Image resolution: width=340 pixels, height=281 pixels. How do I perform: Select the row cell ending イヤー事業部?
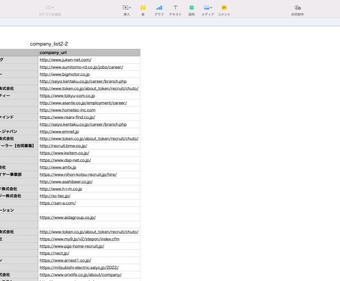coord(19,175)
